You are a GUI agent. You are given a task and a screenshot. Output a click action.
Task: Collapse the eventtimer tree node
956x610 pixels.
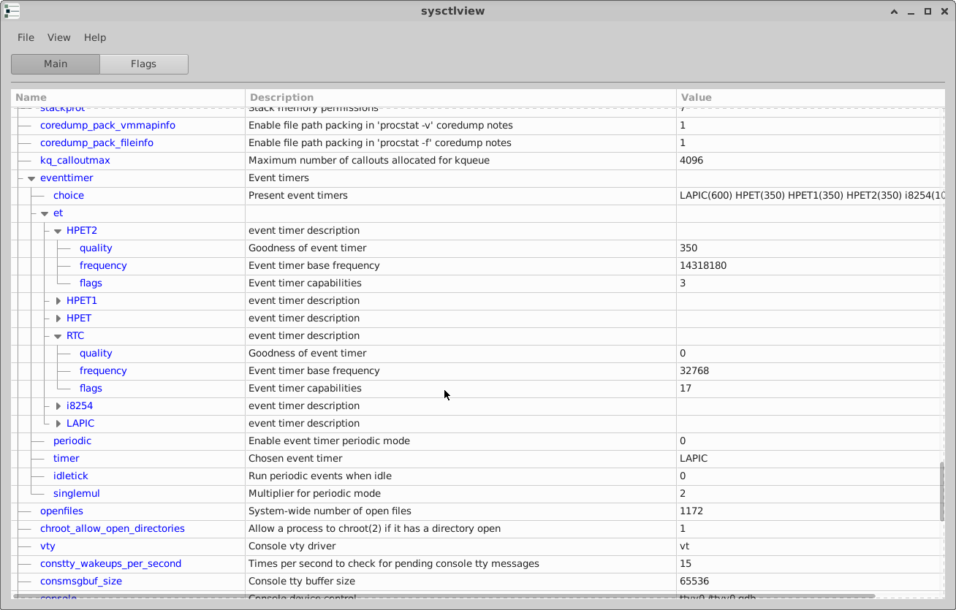[31, 178]
